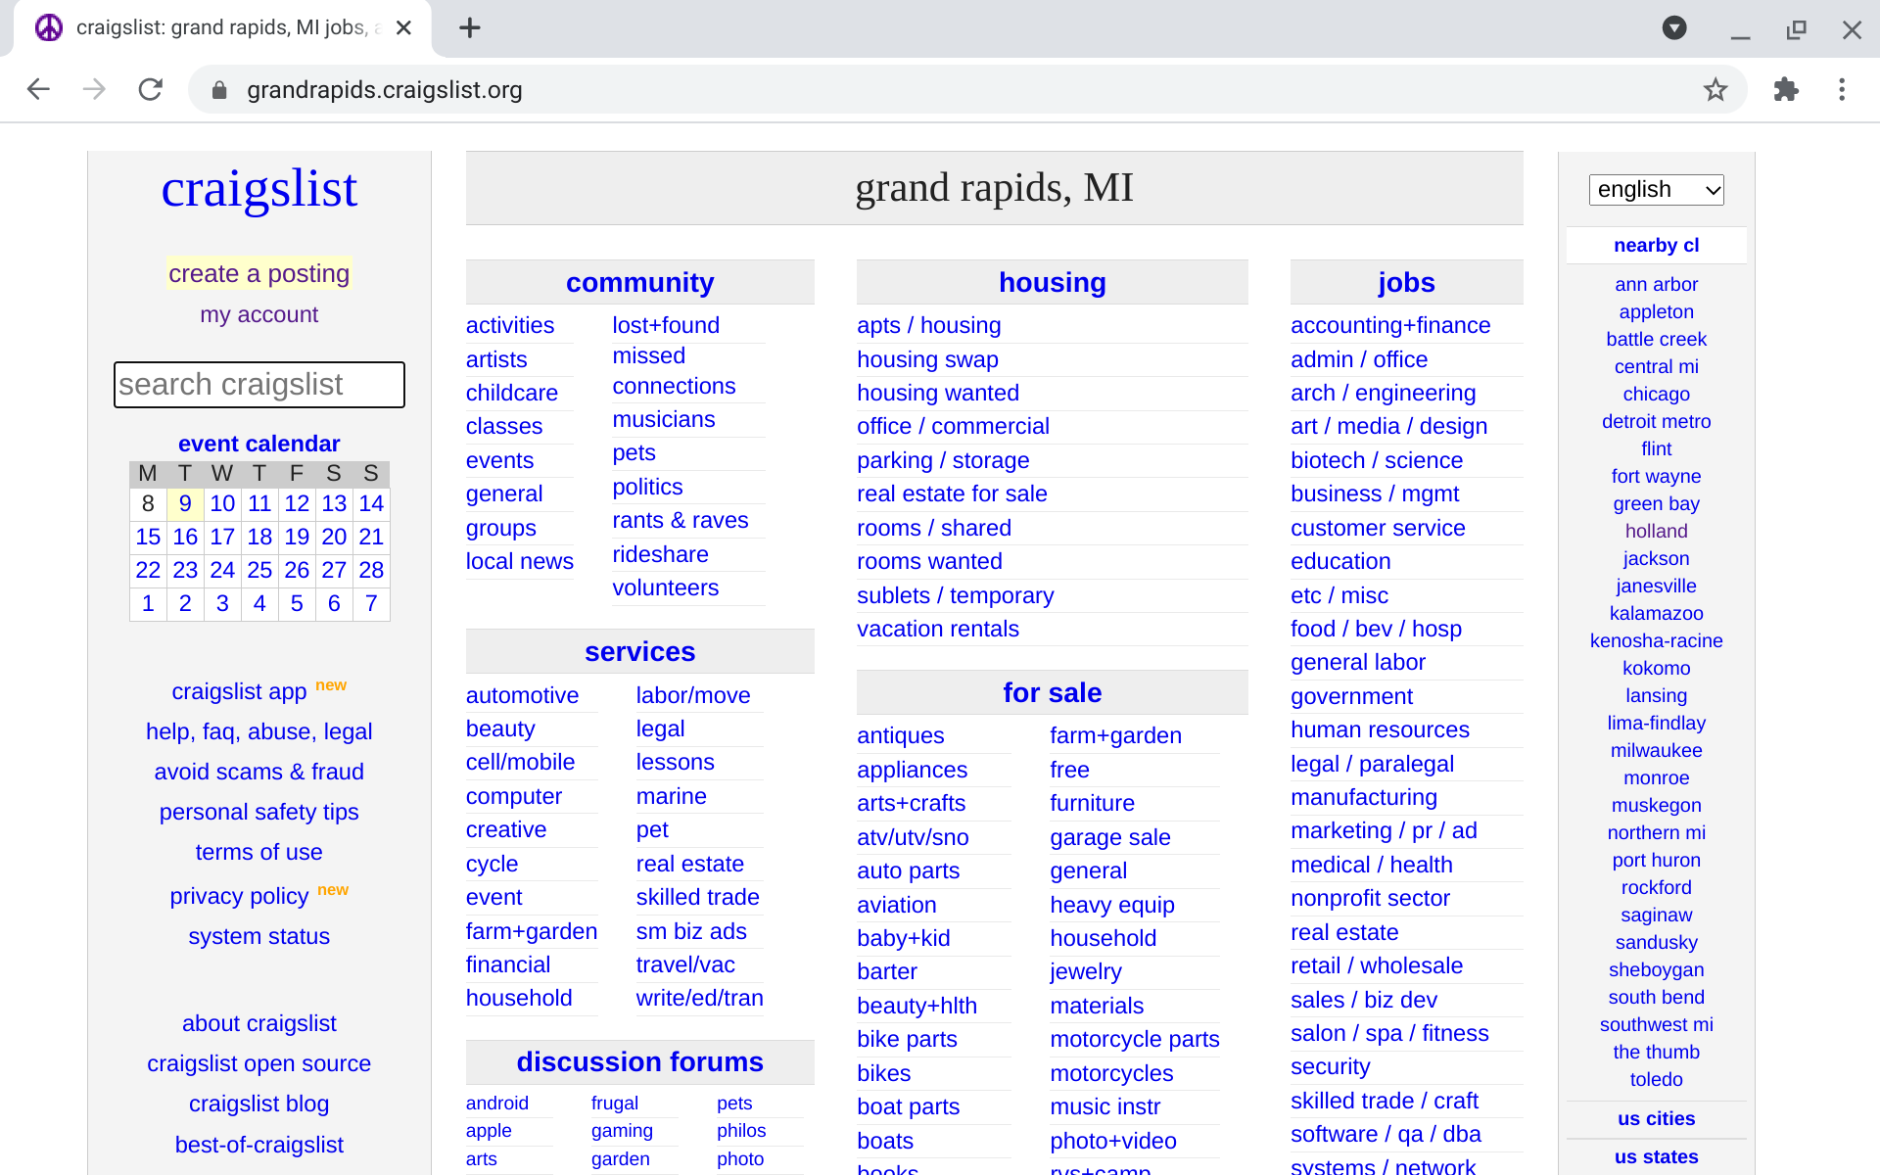
Task: Open about craigslist
Action: (258, 1023)
